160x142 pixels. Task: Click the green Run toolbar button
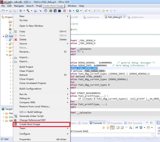pos(77,11)
